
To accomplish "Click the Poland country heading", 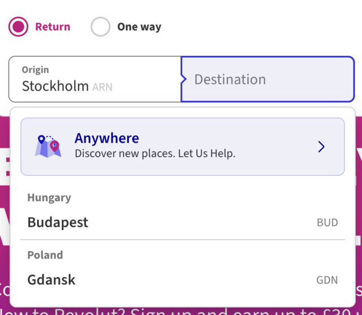I will point(45,255).
